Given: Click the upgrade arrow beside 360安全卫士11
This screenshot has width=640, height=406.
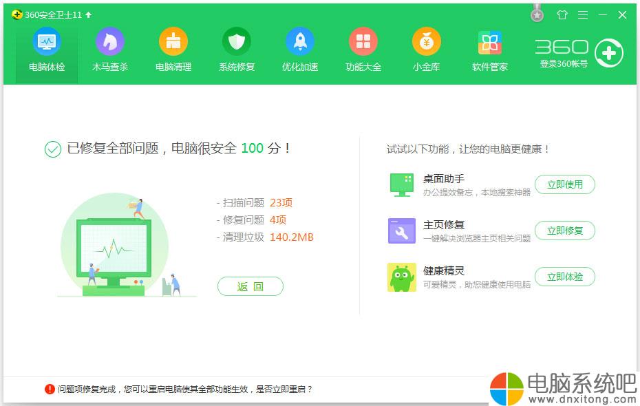Looking at the screenshot, I should 89,15.
